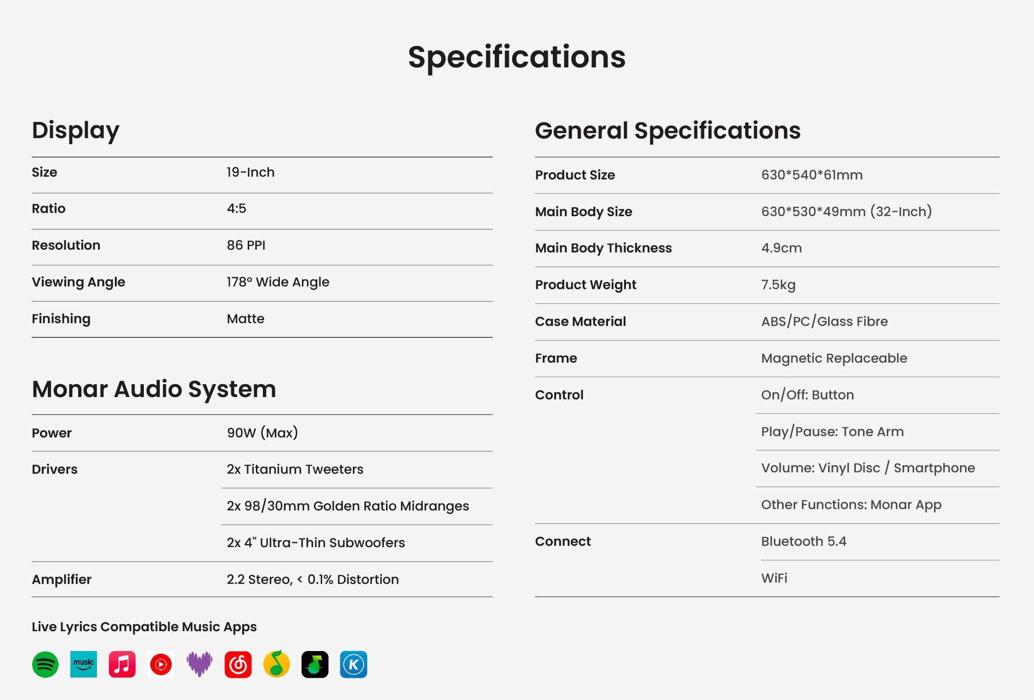Click the 2x Titanium Tweeters entry

295,469
